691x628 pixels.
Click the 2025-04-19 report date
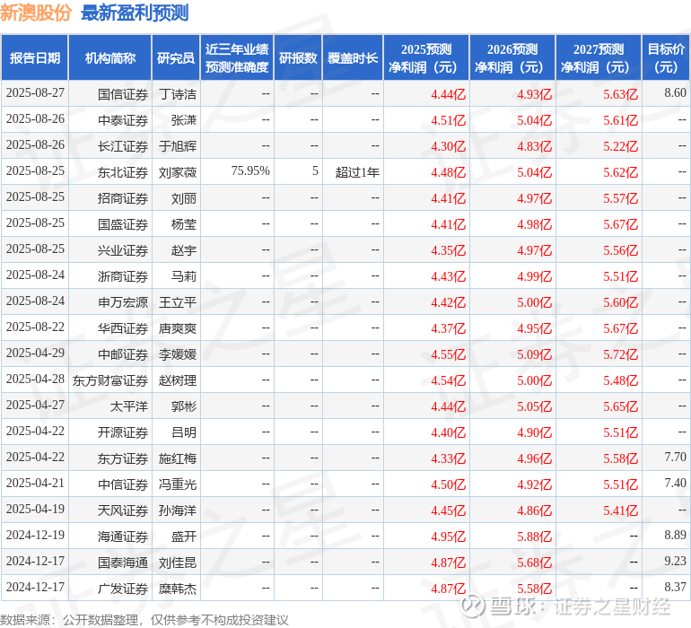(x=35, y=509)
